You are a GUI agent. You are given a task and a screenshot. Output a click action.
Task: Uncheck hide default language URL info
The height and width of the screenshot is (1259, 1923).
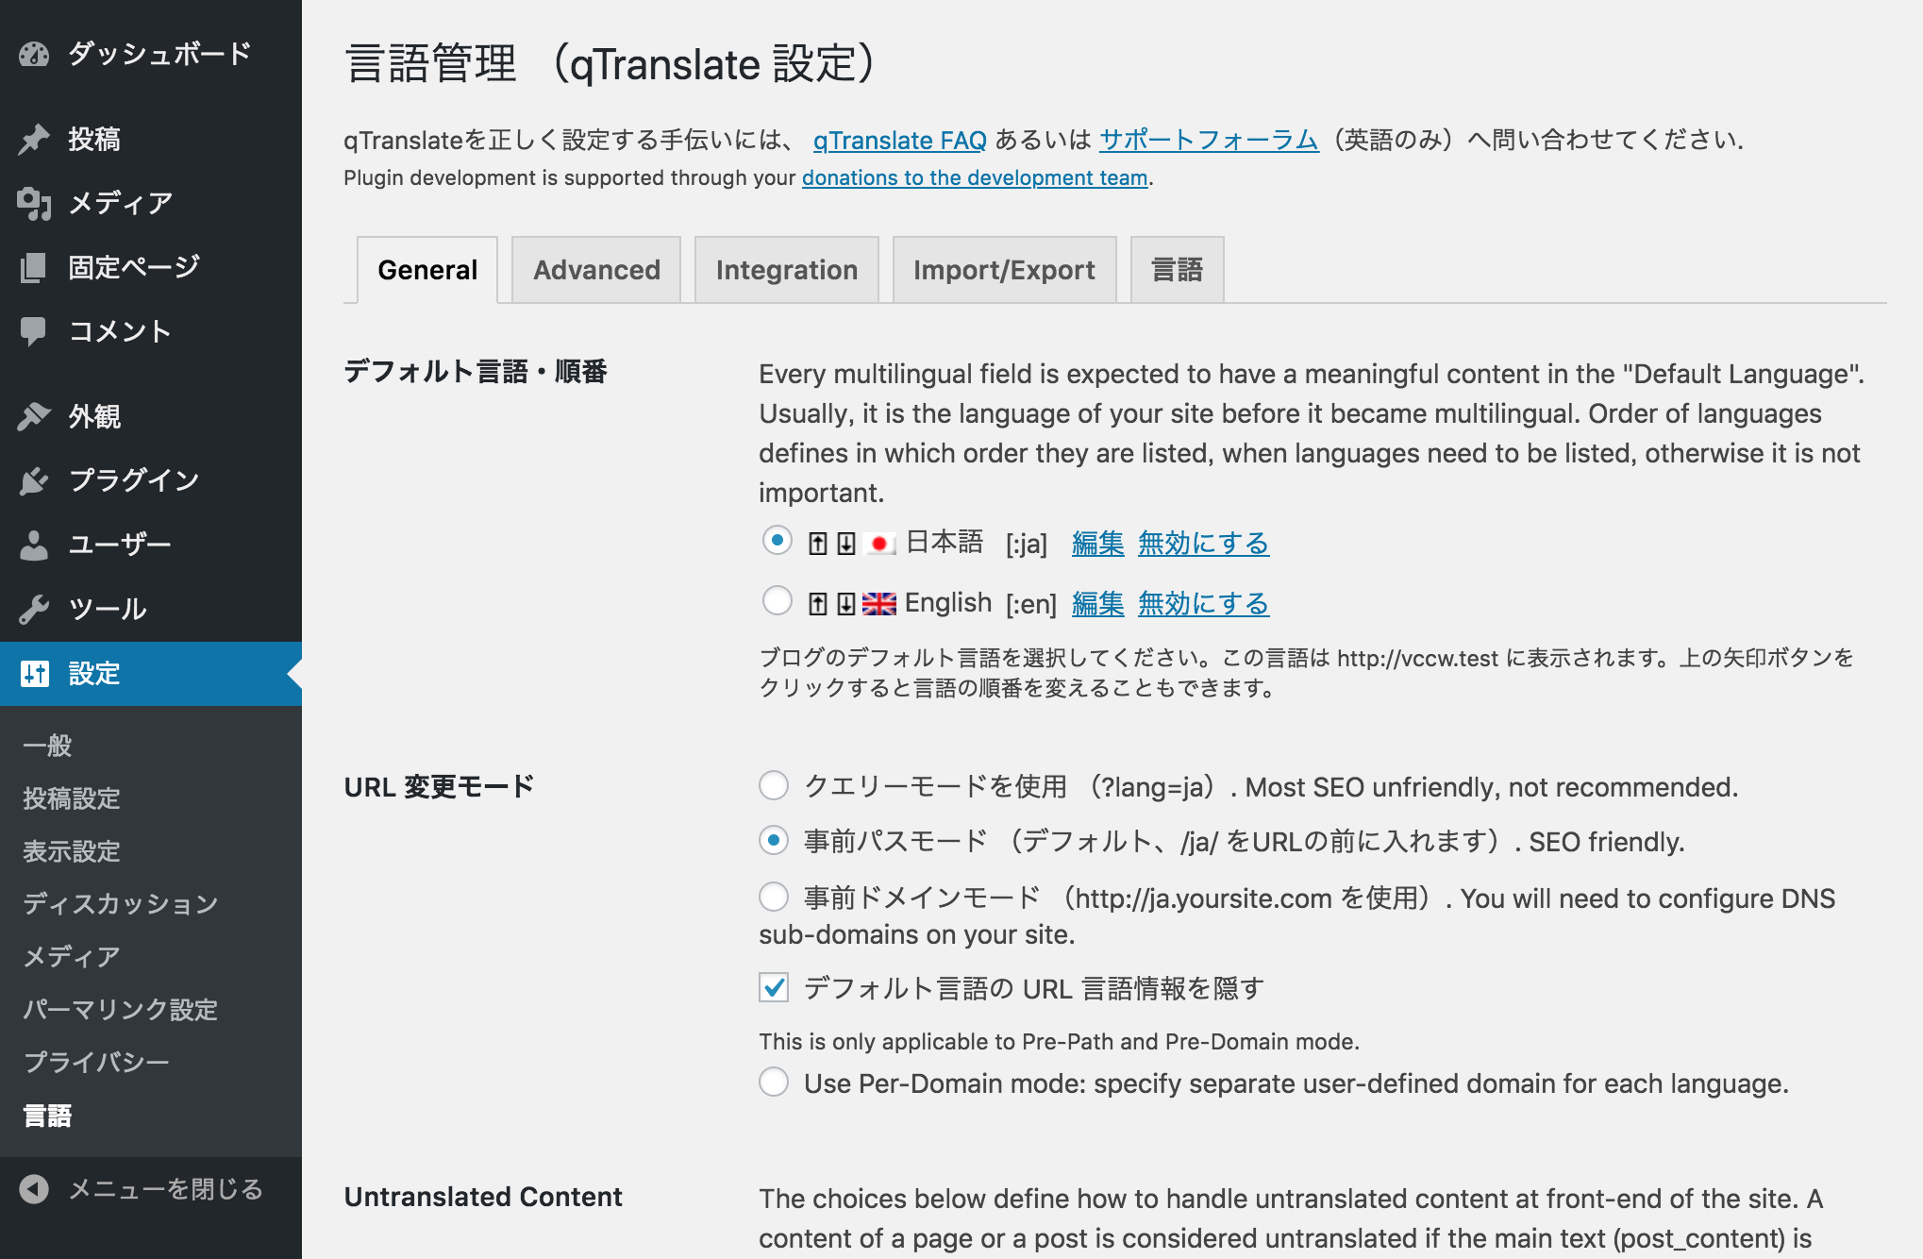[774, 988]
